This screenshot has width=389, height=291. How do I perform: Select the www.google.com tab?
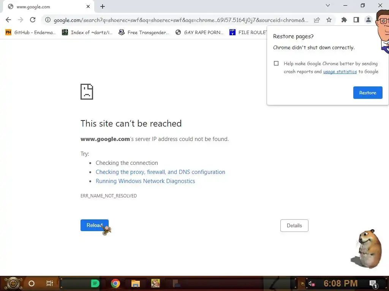[x=48, y=7]
